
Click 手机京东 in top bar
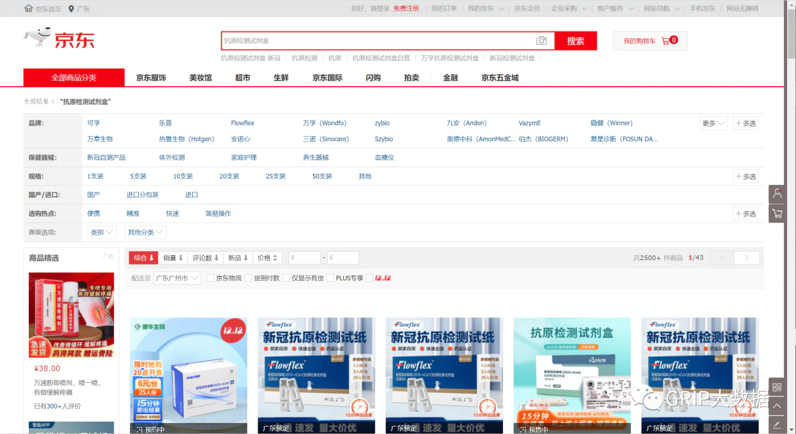pos(702,8)
